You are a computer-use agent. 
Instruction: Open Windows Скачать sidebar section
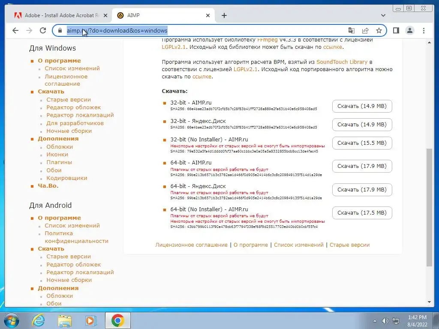coord(51,92)
